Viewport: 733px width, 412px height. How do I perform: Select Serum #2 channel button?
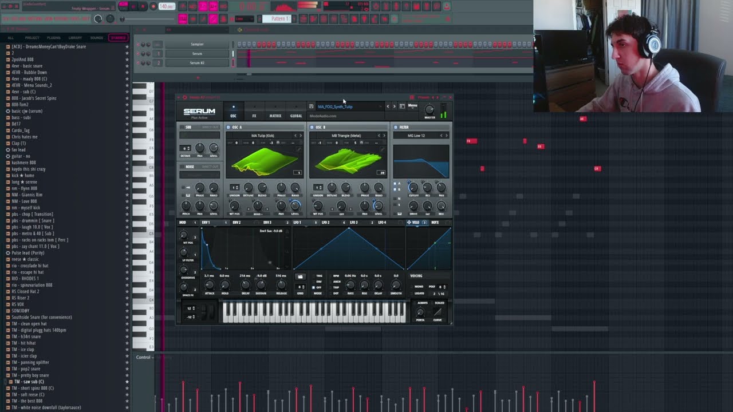[x=197, y=63]
